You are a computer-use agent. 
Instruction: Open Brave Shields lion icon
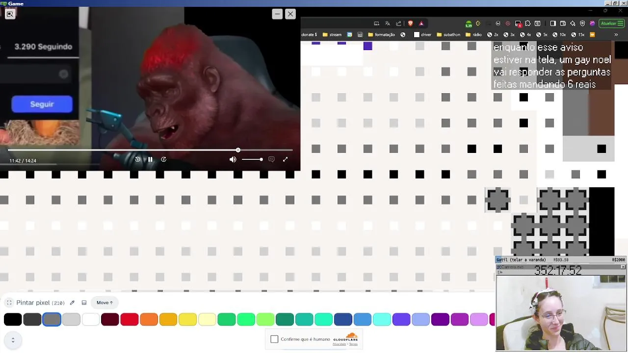(x=411, y=23)
